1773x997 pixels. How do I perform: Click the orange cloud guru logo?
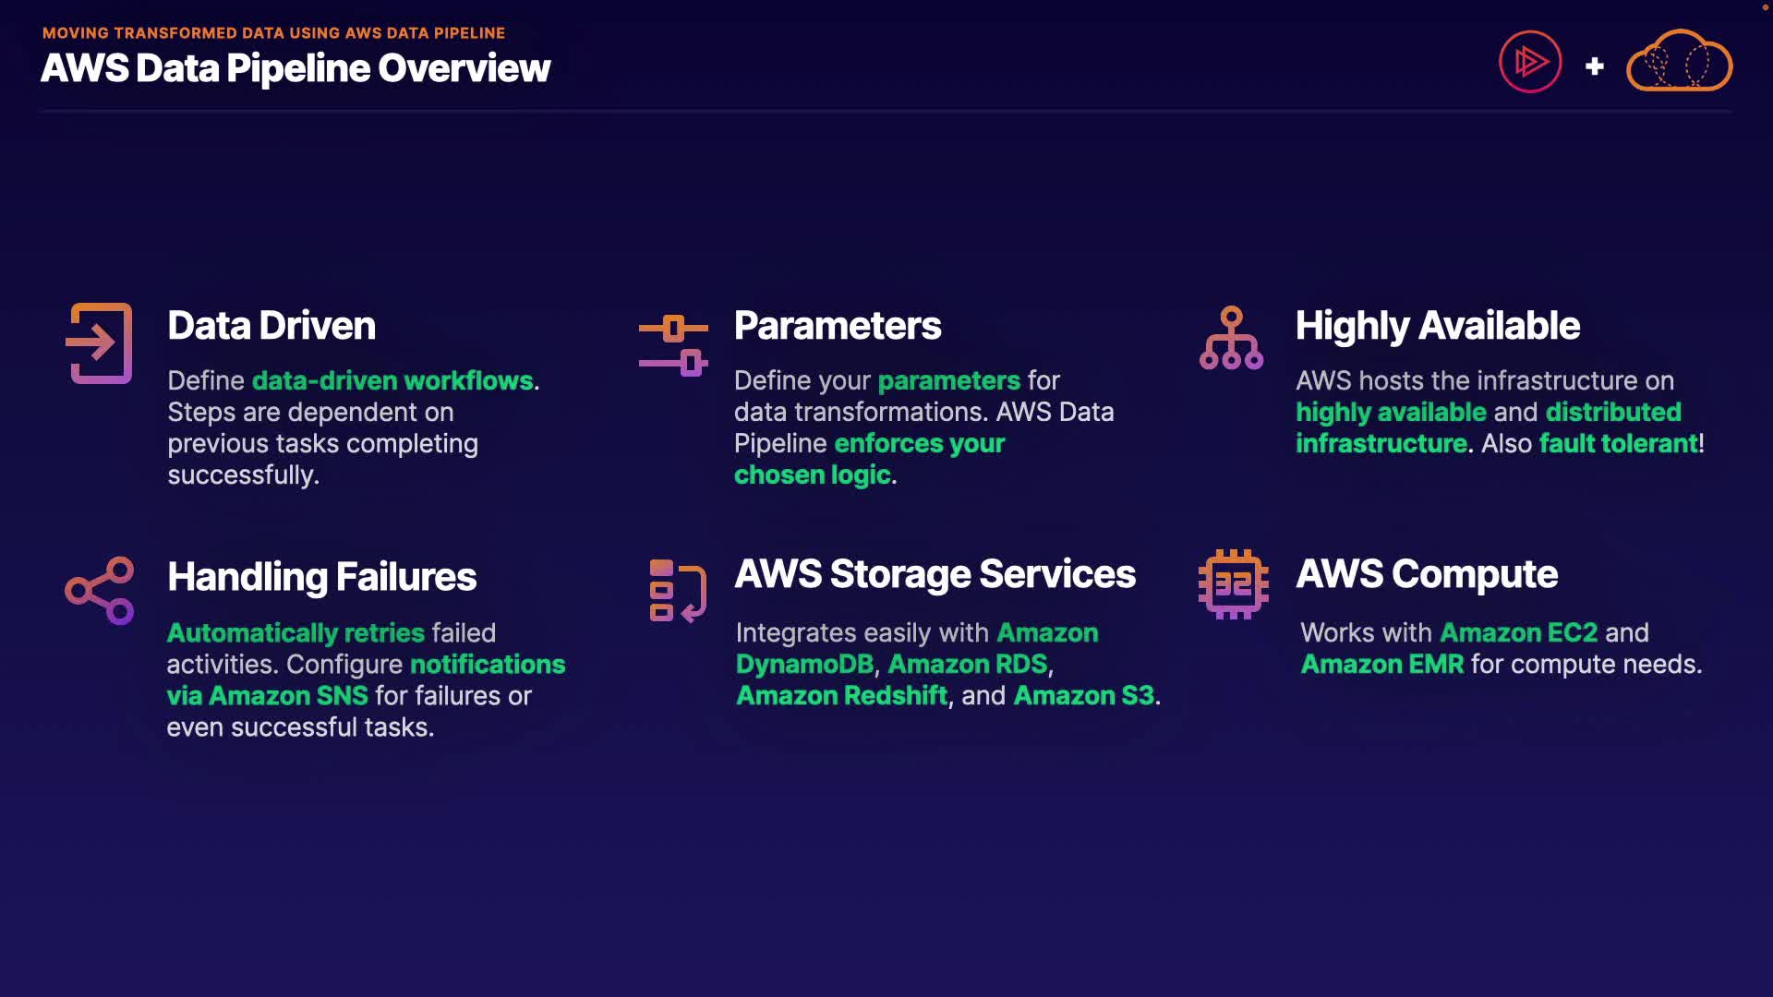[1679, 63]
